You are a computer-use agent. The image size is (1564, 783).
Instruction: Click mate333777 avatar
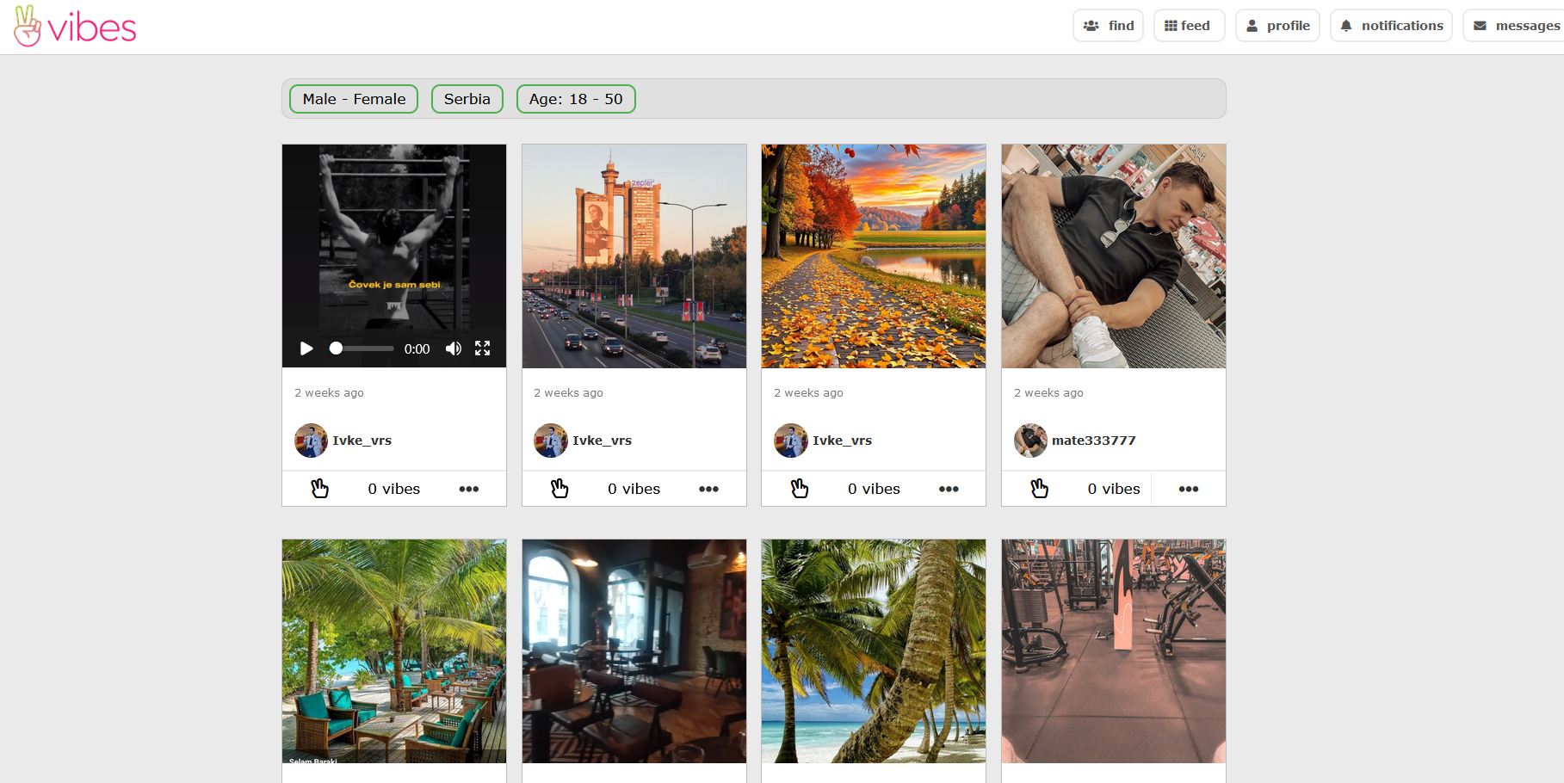coord(1030,441)
